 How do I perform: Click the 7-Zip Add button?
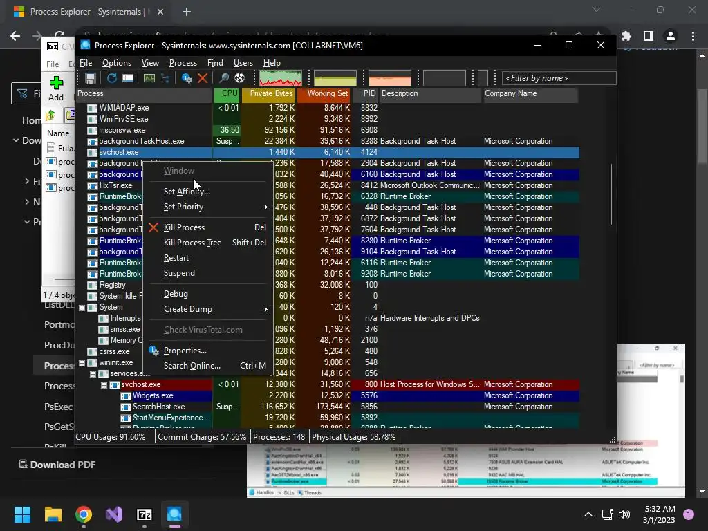56,88
